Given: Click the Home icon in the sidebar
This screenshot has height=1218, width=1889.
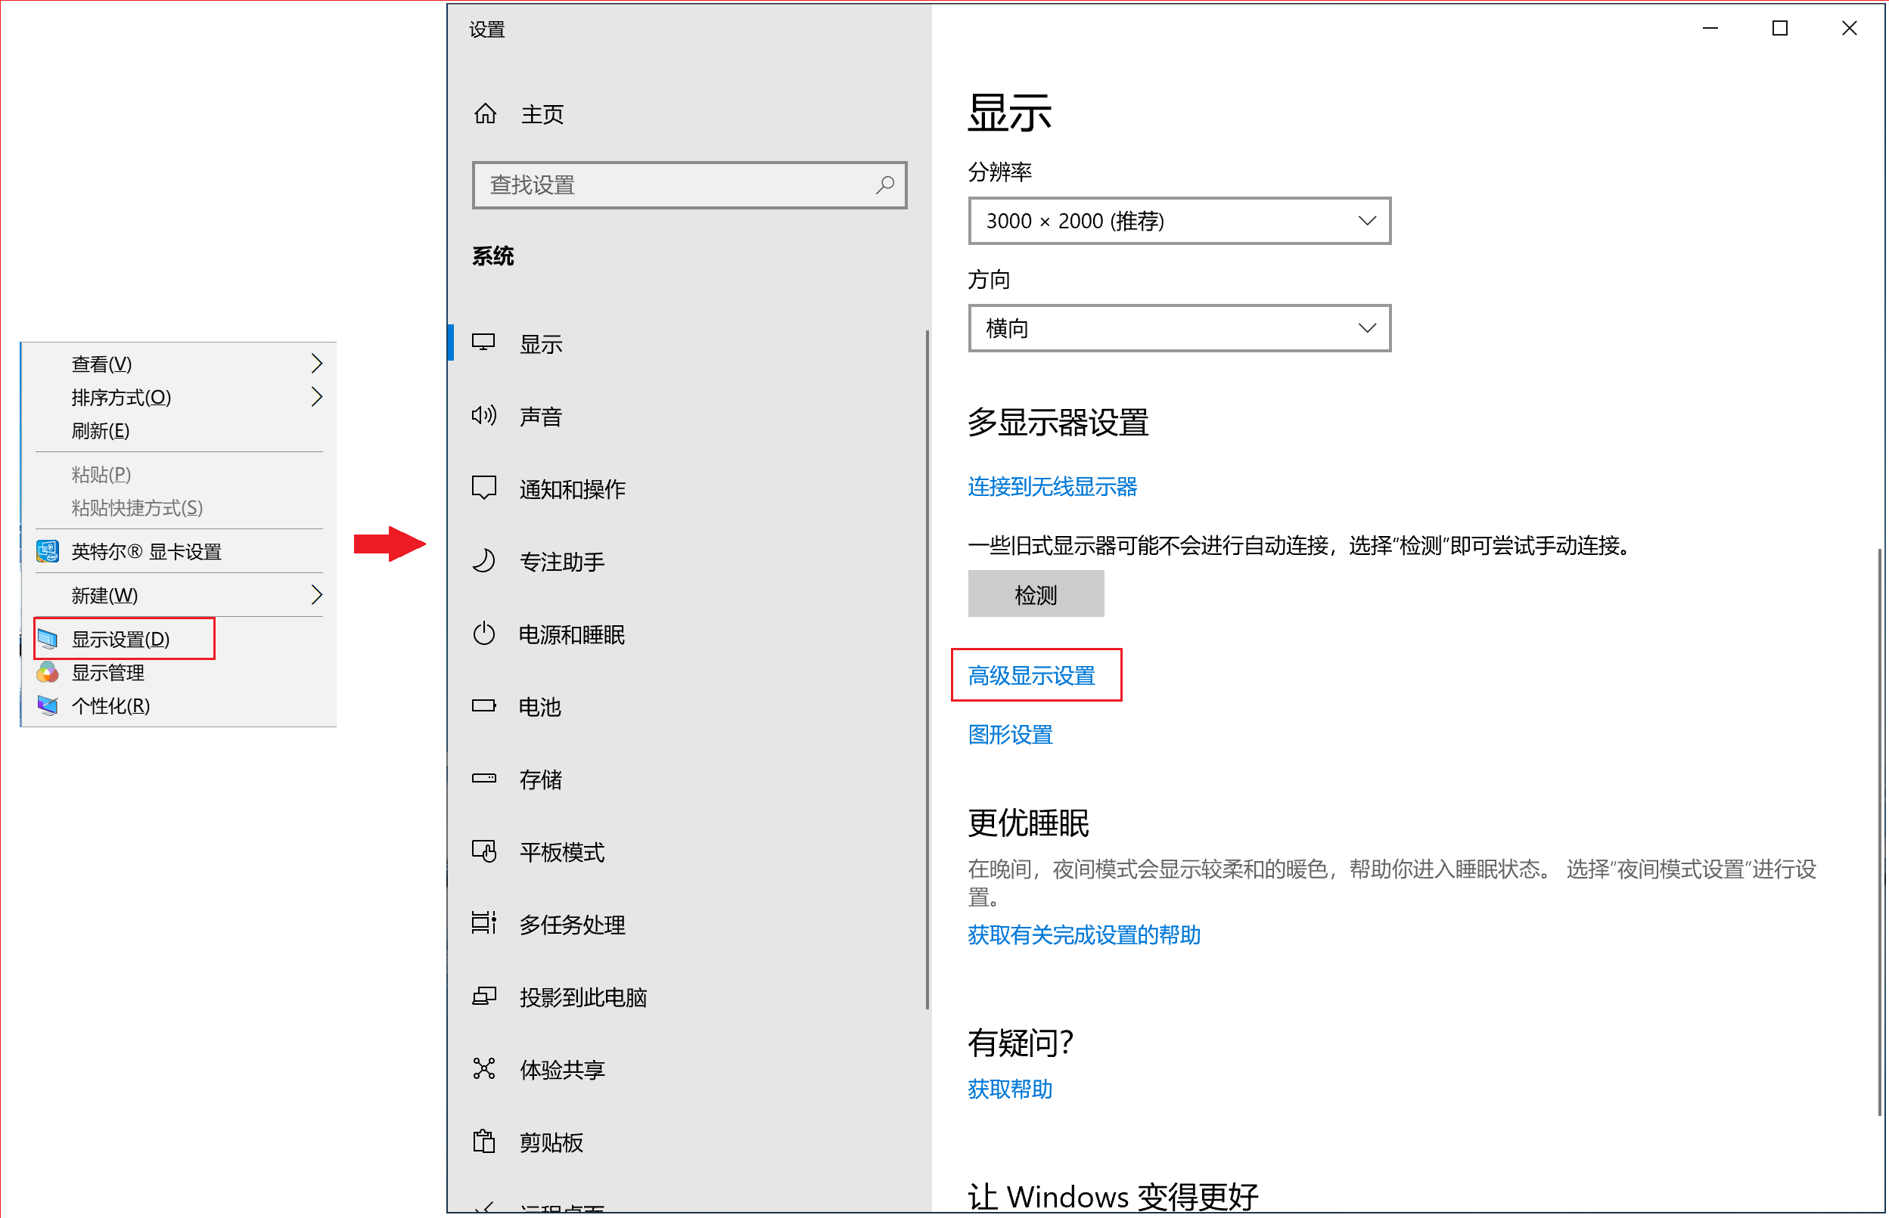Looking at the screenshot, I should point(485,114).
